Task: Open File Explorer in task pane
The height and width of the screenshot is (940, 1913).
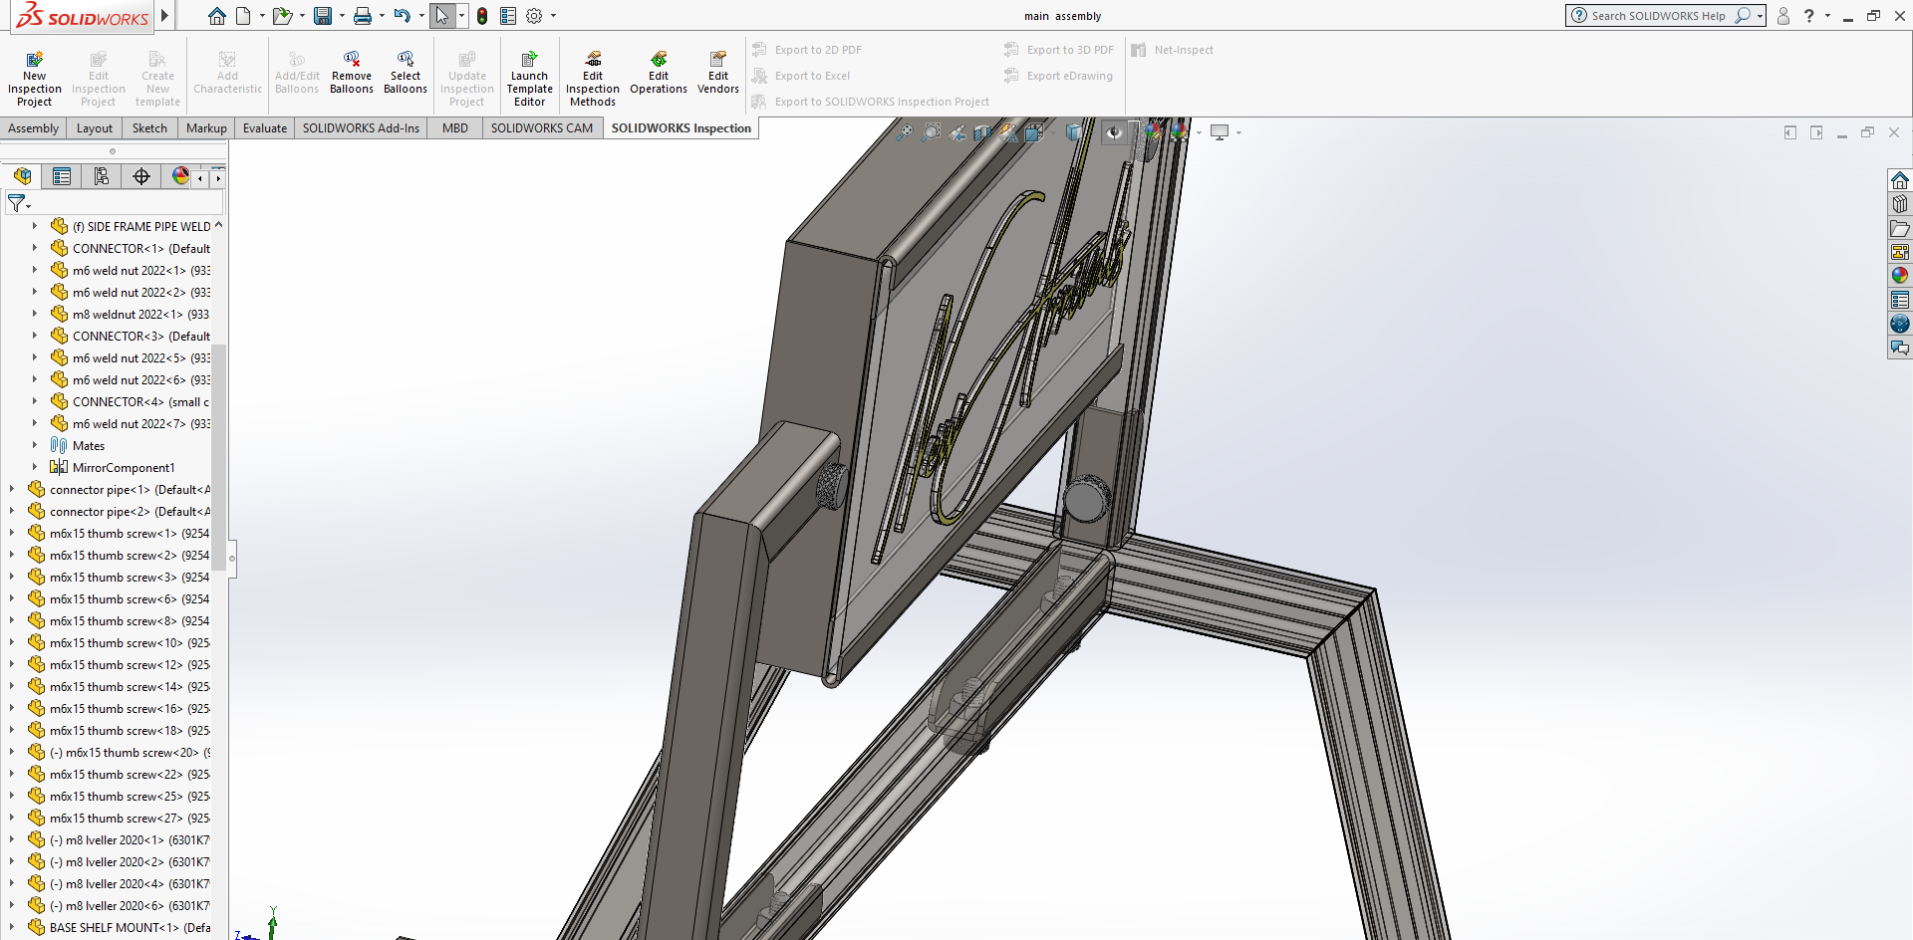Action: pos(1900,228)
